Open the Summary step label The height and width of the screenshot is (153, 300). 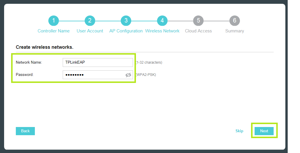pyautogui.click(x=235, y=31)
